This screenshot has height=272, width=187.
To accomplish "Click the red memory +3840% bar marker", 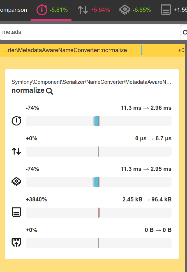I will click(99, 213).
